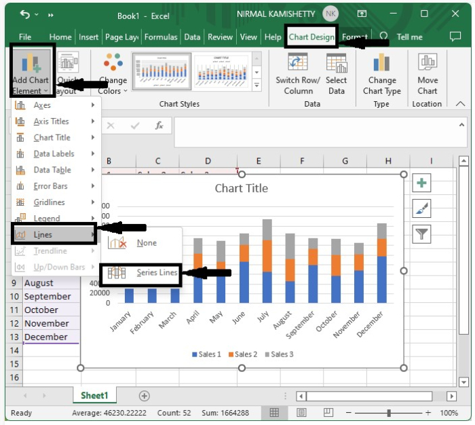Click Move Chart button
The image size is (475, 425).
[x=427, y=73]
